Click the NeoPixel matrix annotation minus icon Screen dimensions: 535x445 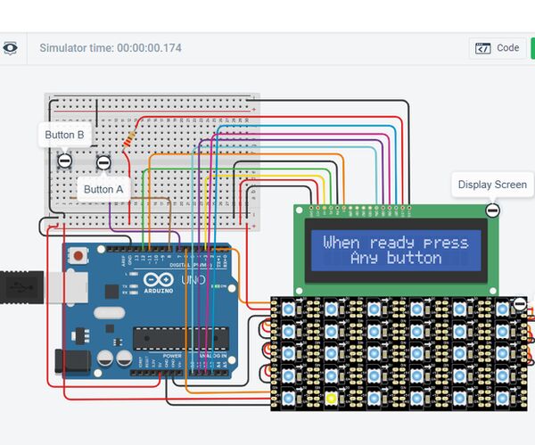point(520,303)
